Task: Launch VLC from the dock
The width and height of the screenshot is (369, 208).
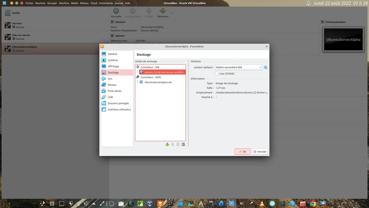Action: (x=262, y=204)
